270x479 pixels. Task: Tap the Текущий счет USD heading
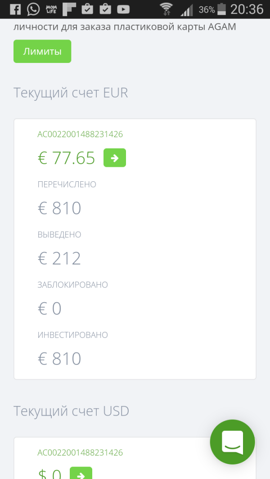point(71,411)
